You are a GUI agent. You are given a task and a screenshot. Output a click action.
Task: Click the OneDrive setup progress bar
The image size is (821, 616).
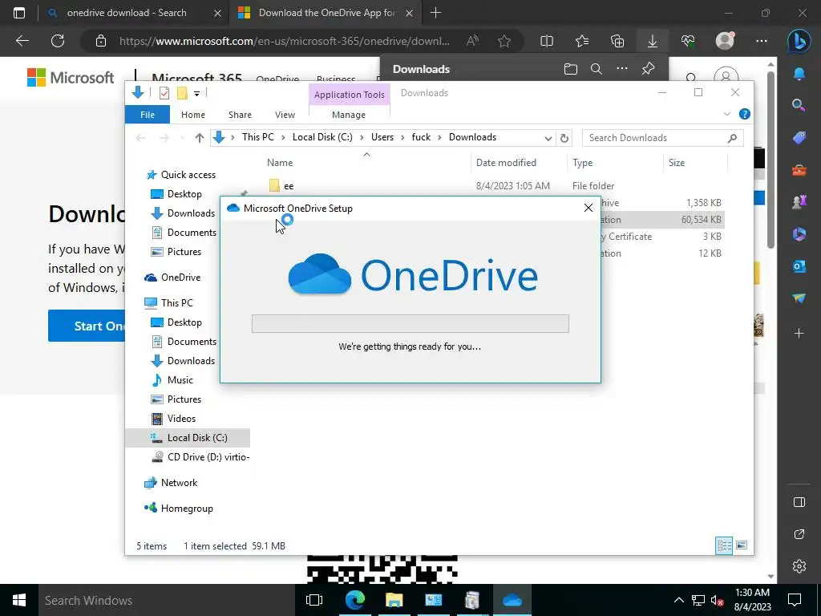[x=410, y=324]
